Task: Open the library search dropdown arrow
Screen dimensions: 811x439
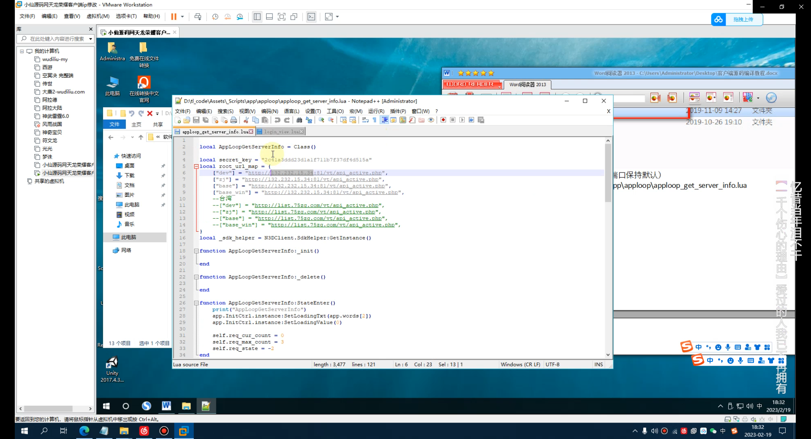Action: [90, 39]
